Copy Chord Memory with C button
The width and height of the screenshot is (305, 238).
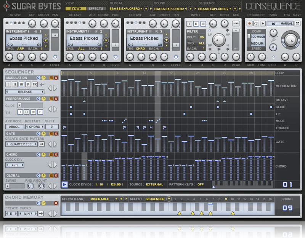click(39, 203)
